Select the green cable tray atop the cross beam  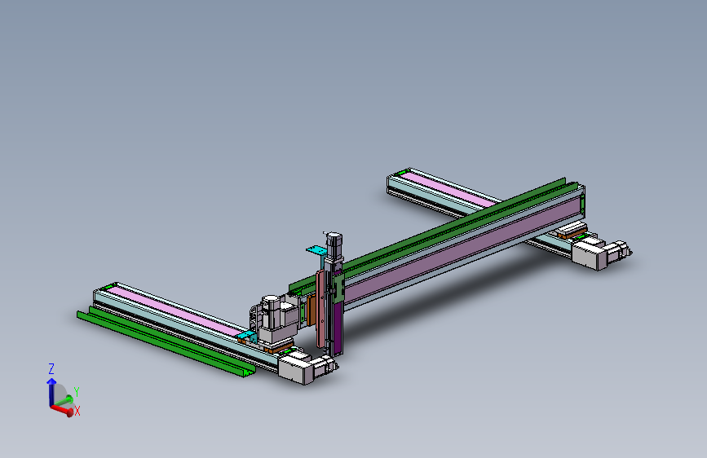433,233
